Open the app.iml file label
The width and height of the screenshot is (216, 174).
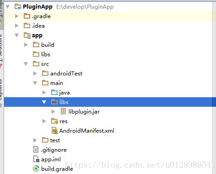pos(51,159)
